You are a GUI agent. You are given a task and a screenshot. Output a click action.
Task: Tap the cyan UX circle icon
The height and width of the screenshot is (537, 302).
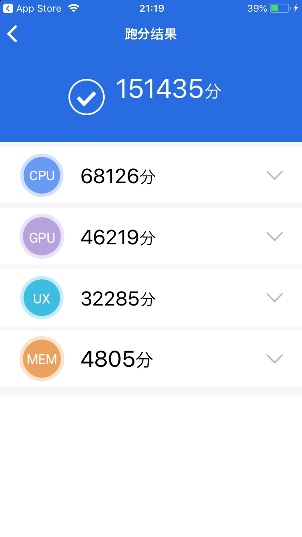42,298
